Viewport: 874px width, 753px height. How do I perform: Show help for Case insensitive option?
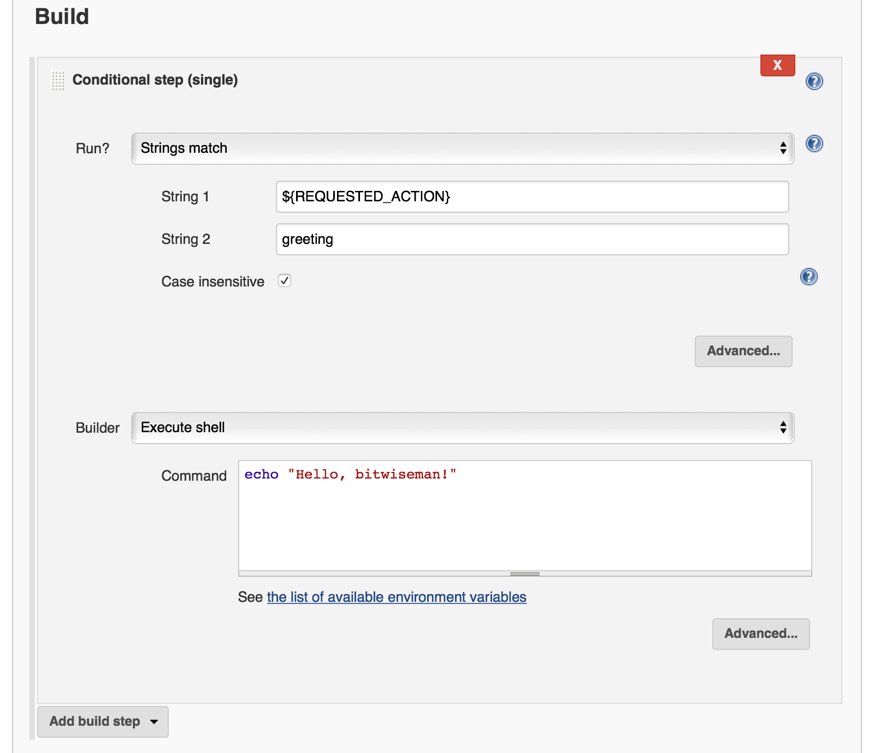[808, 277]
